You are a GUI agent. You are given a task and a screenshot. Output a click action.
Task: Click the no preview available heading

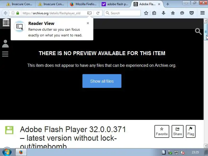[102, 53]
